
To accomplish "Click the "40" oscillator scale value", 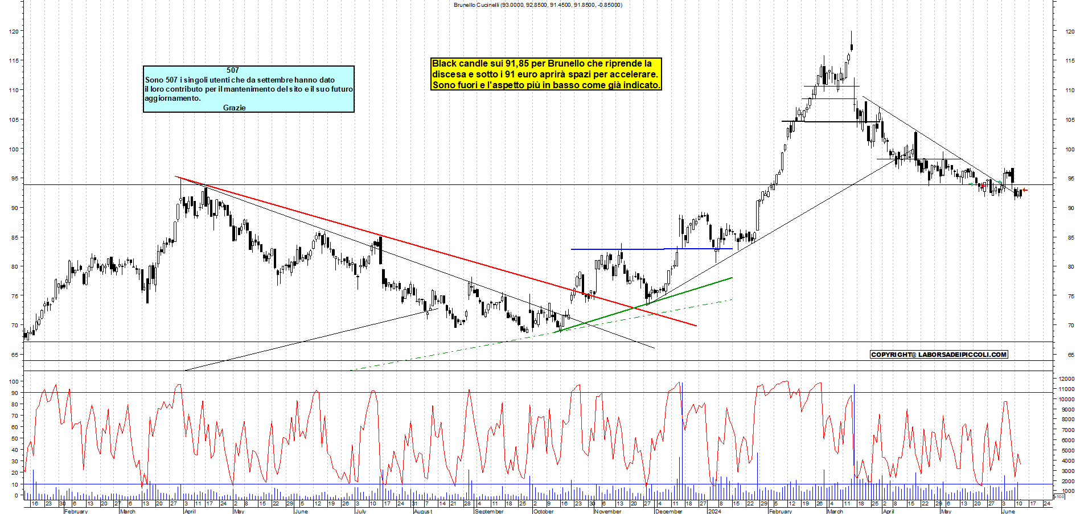I will 15,450.
